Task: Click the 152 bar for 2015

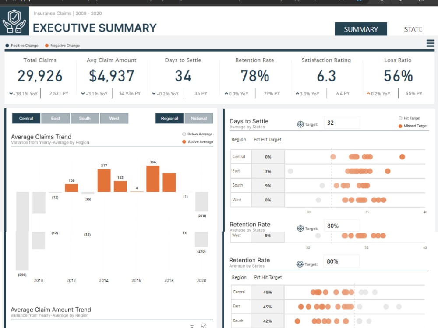Action: point(120,187)
